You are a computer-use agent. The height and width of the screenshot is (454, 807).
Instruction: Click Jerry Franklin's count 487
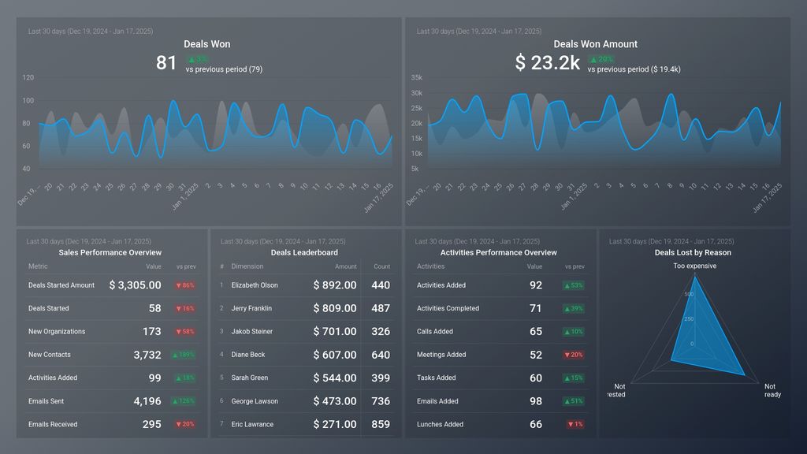pyautogui.click(x=381, y=308)
